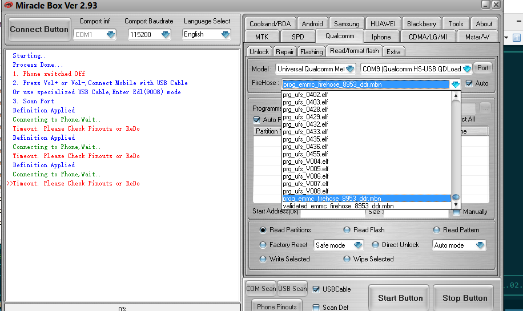Open the Samsung tab

point(347,23)
